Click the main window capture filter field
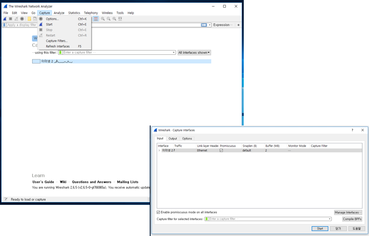Screen dimensions: 369x236 [117, 52]
